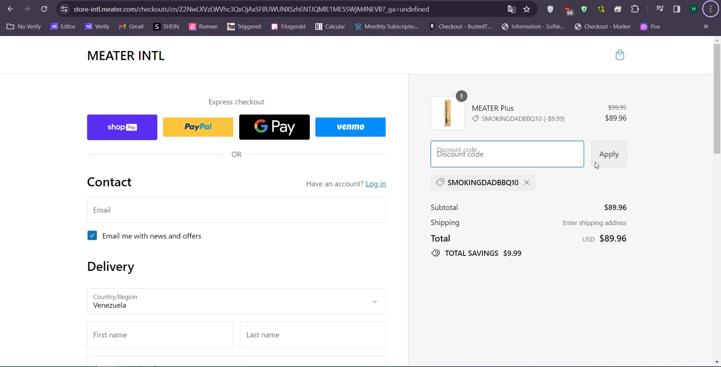Open the Verify bookmark

(x=97, y=26)
